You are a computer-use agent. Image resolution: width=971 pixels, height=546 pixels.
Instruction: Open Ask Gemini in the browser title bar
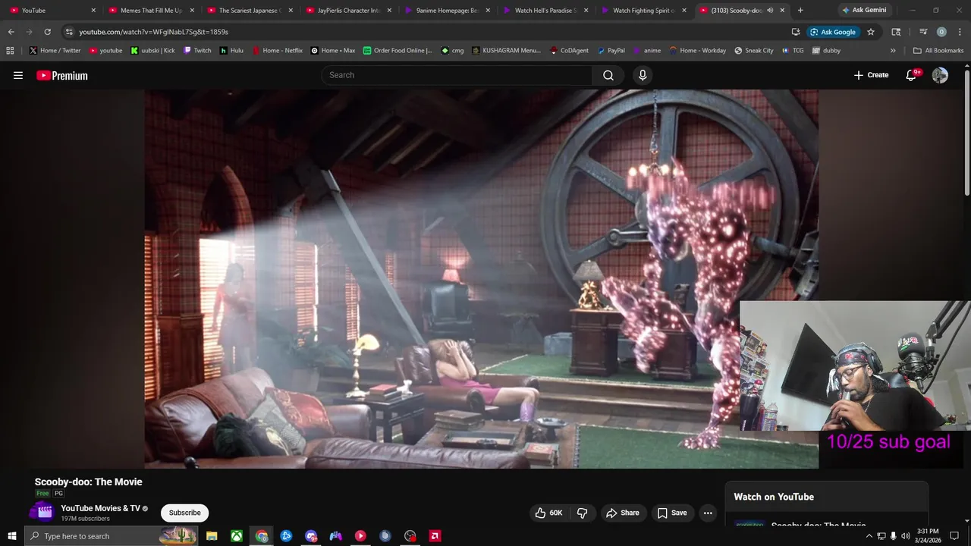pos(863,11)
